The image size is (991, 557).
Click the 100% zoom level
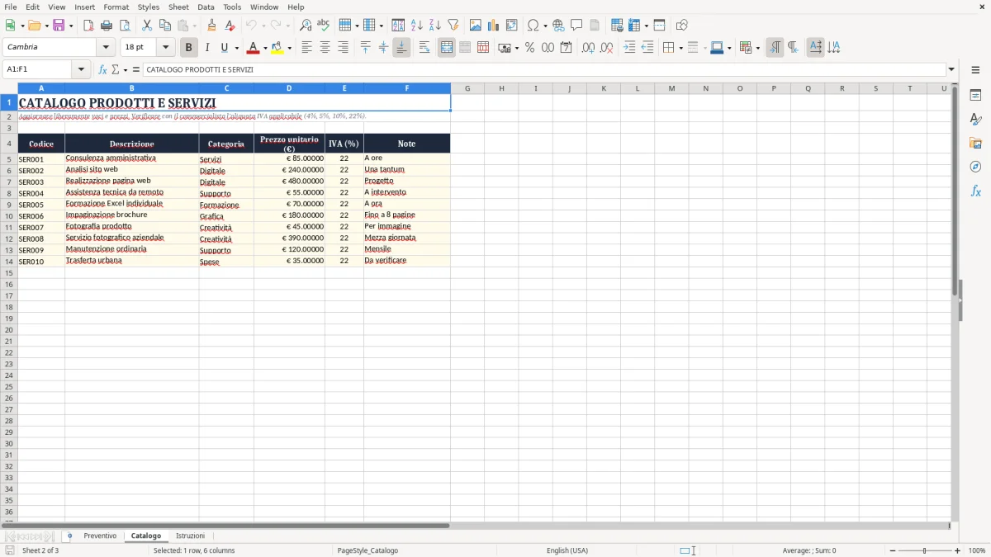coord(977,550)
